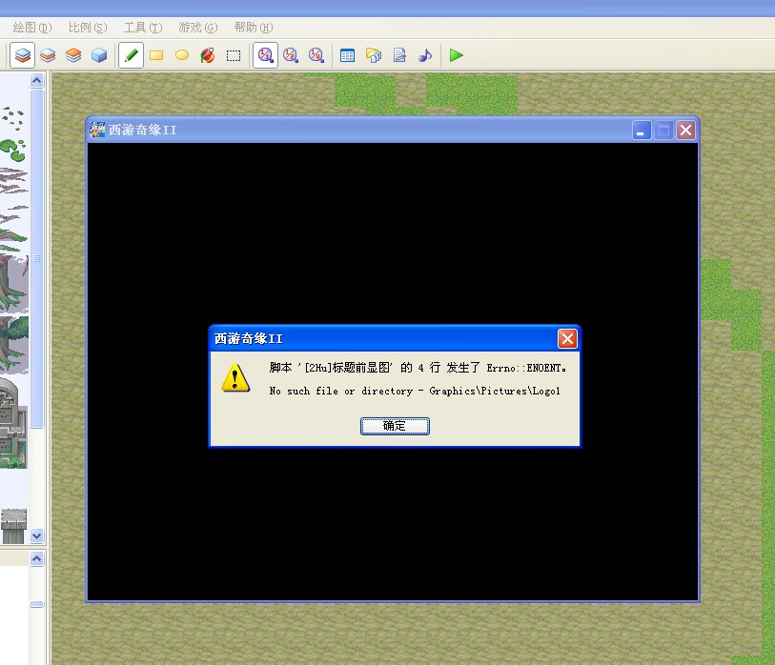The height and width of the screenshot is (665, 775).
Task: Click the 确定 button in error dialog
Action: coord(395,426)
